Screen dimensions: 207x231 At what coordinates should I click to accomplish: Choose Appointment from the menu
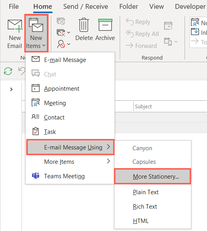pyautogui.click(x=70, y=89)
